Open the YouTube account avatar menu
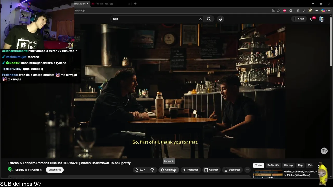Screen dimensions: 333x187 point(322,19)
